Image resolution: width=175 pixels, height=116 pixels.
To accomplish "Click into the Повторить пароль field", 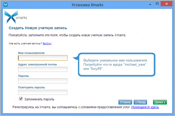I will coord(43,92).
